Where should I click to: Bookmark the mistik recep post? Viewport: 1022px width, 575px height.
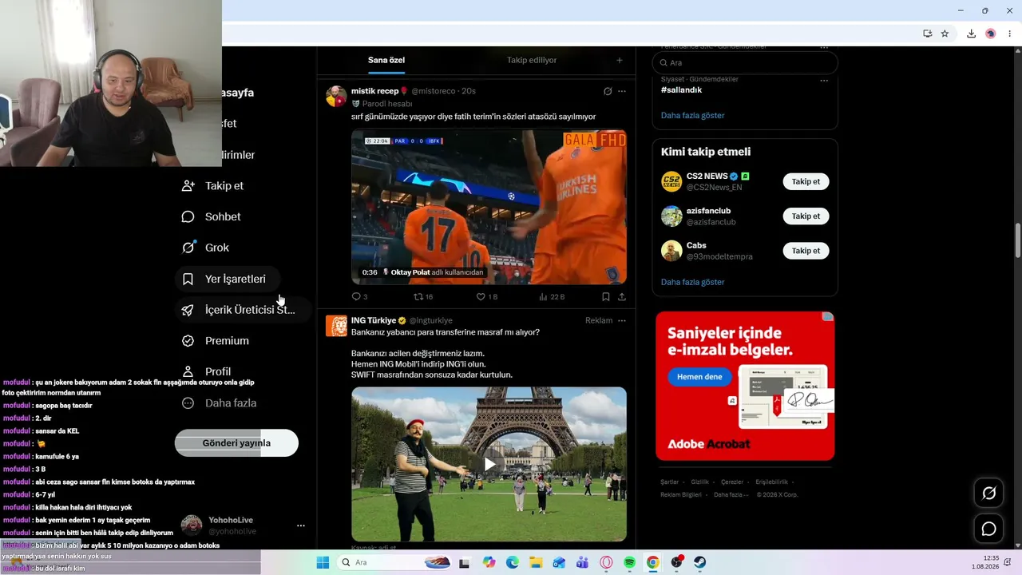[606, 296]
